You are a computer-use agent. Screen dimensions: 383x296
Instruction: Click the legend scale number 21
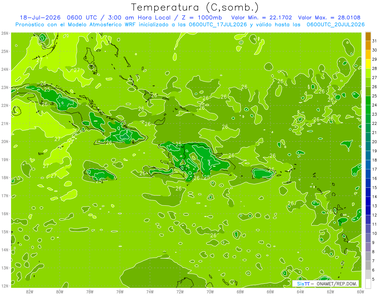375,133
